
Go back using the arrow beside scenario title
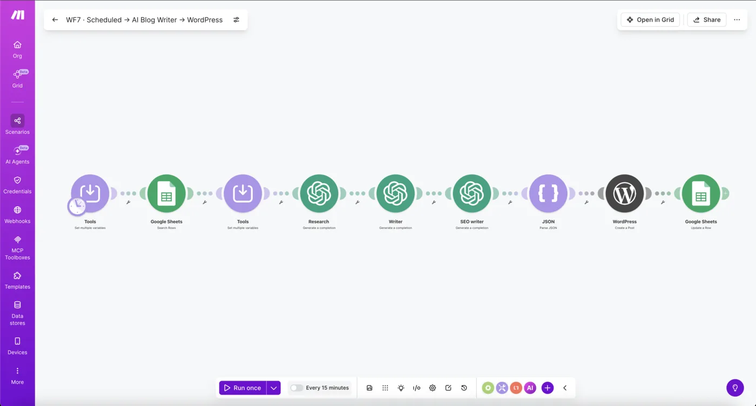55,20
